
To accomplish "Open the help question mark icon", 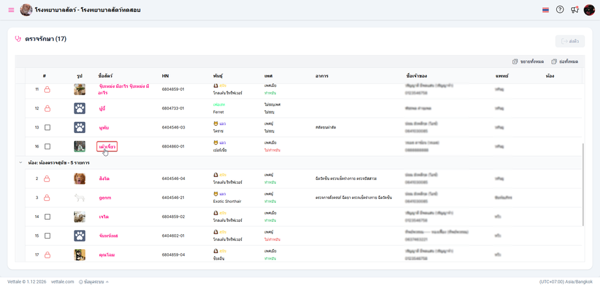I will (560, 10).
